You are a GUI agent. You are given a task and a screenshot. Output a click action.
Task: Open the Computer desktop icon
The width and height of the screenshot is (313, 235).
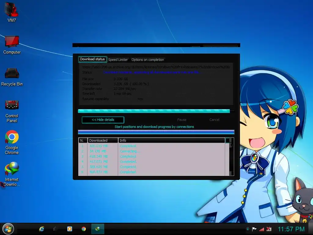coord(12,45)
